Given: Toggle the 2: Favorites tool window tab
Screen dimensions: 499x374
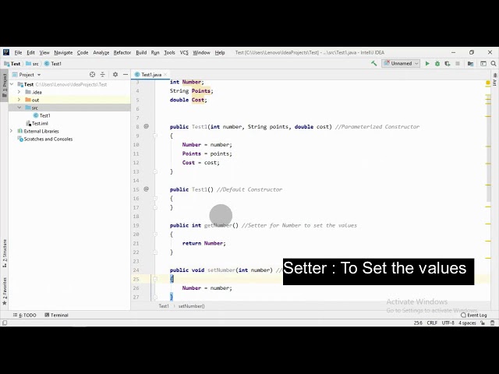Looking at the screenshot, I should pos(5,291).
